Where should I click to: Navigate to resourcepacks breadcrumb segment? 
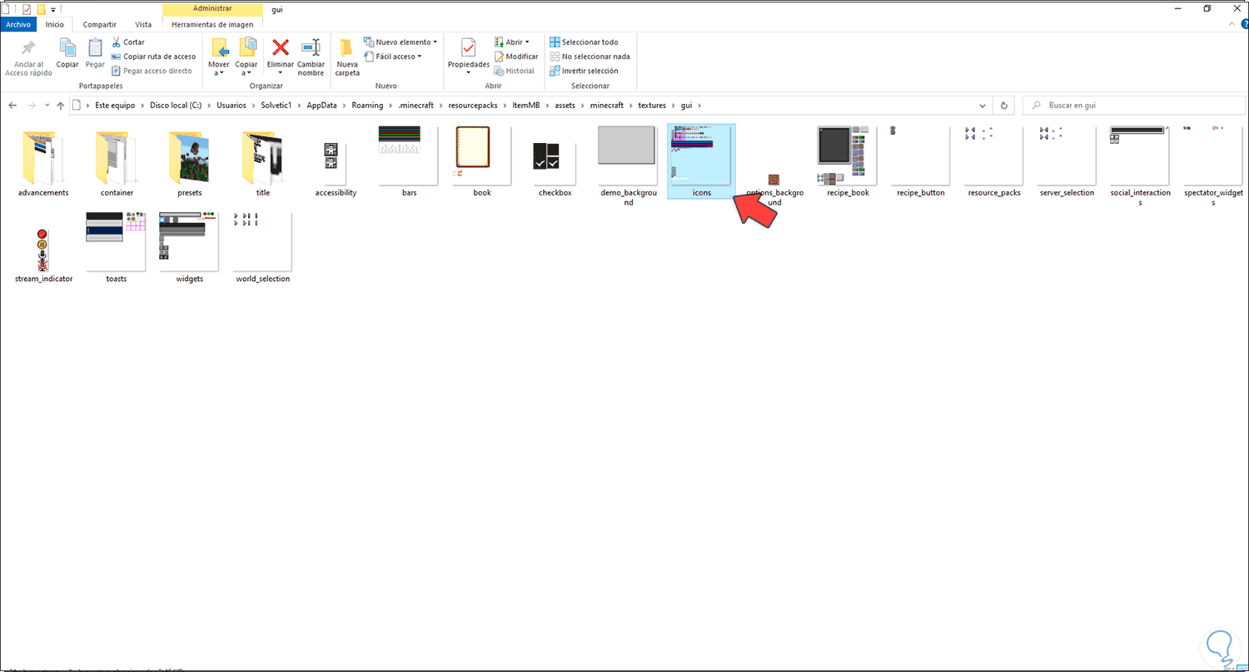click(x=475, y=106)
